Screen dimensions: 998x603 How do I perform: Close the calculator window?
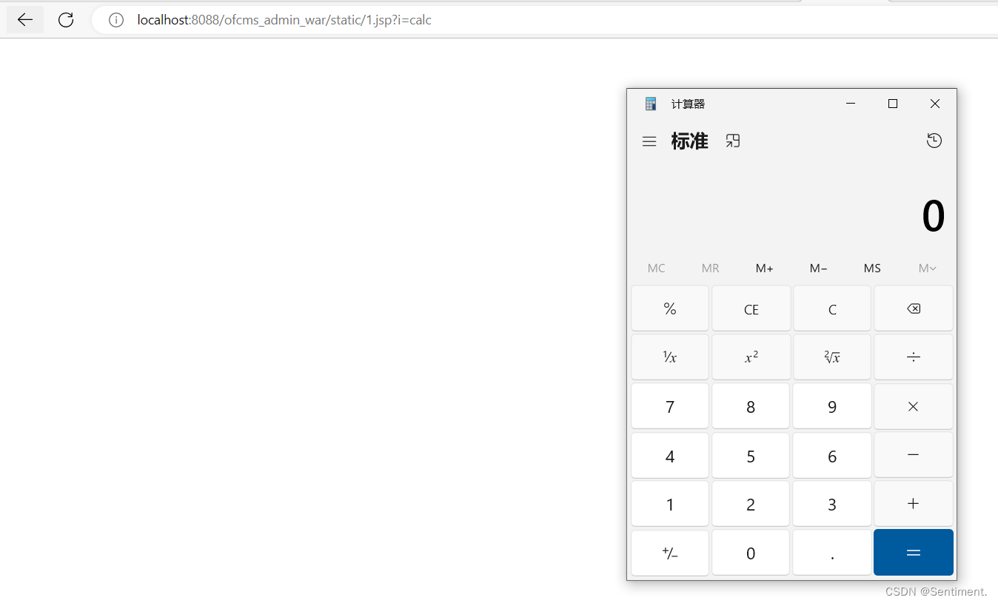(x=935, y=104)
